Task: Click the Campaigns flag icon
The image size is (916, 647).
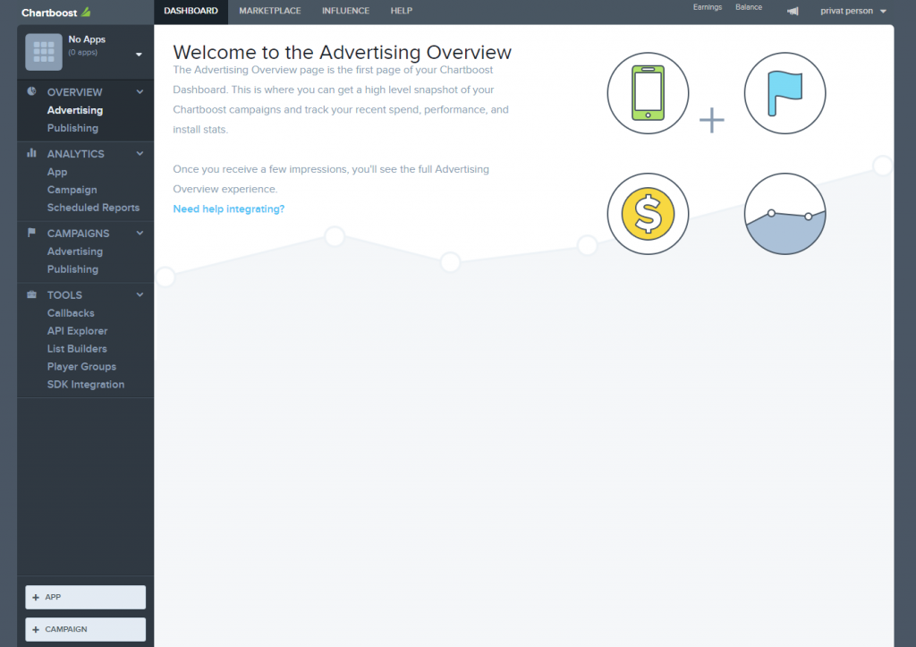Action: coord(33,233)
